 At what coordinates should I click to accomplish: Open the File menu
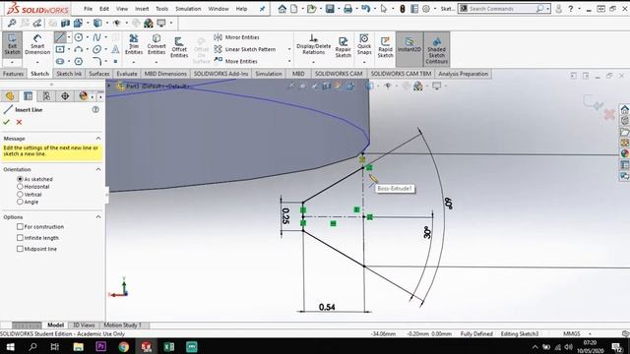click(88, 9)
